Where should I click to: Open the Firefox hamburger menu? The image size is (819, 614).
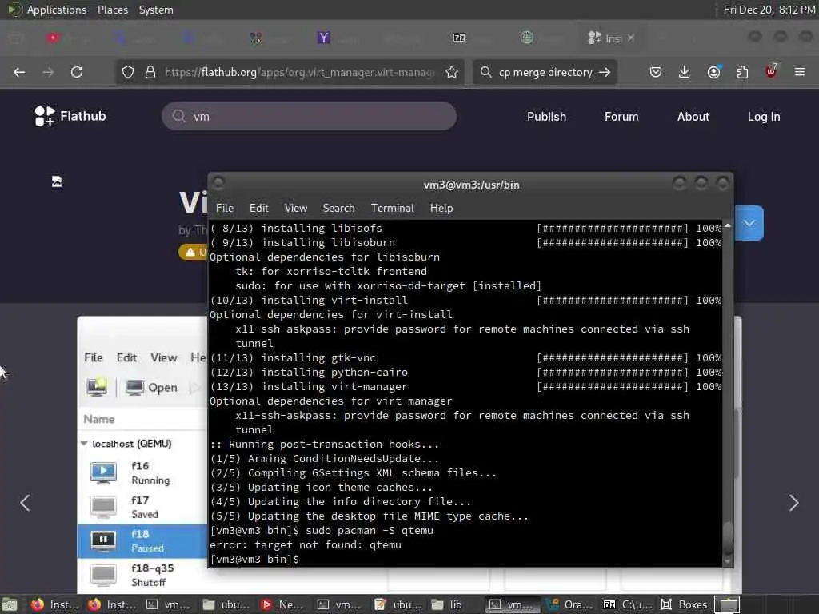coord(800,72)
